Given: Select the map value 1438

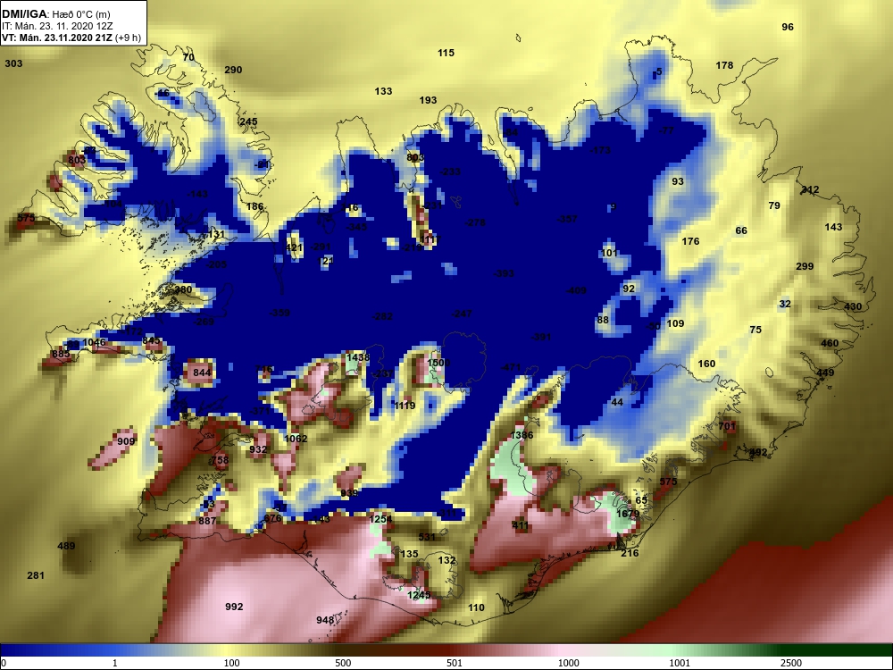Looking at the screenshot, I should [x=358, y=358].
